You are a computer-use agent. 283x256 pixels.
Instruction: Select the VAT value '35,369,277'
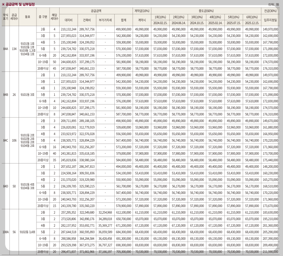click(105, 225)
